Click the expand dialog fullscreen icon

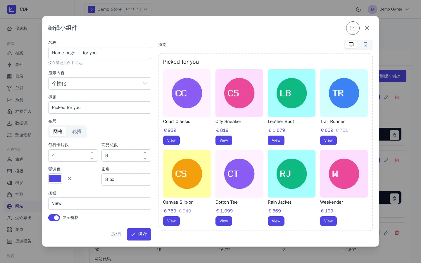click(x=353, y=28)
